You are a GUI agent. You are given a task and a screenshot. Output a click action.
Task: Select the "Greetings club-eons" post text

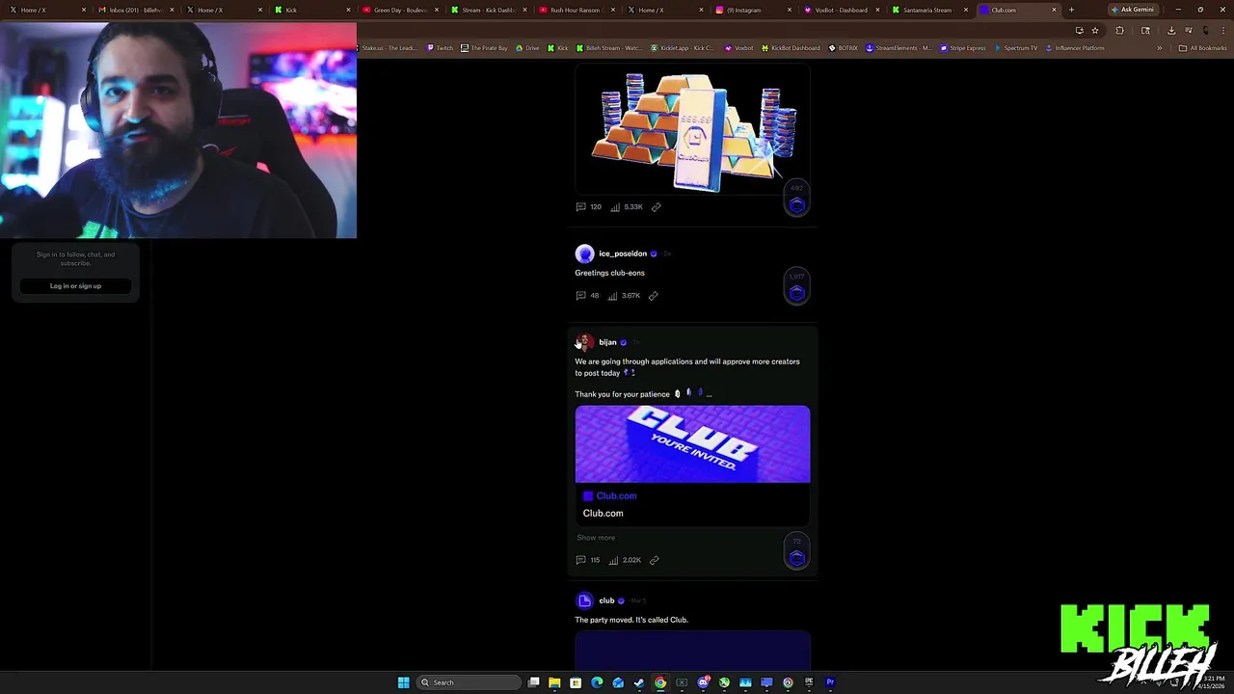pos(609,273)
